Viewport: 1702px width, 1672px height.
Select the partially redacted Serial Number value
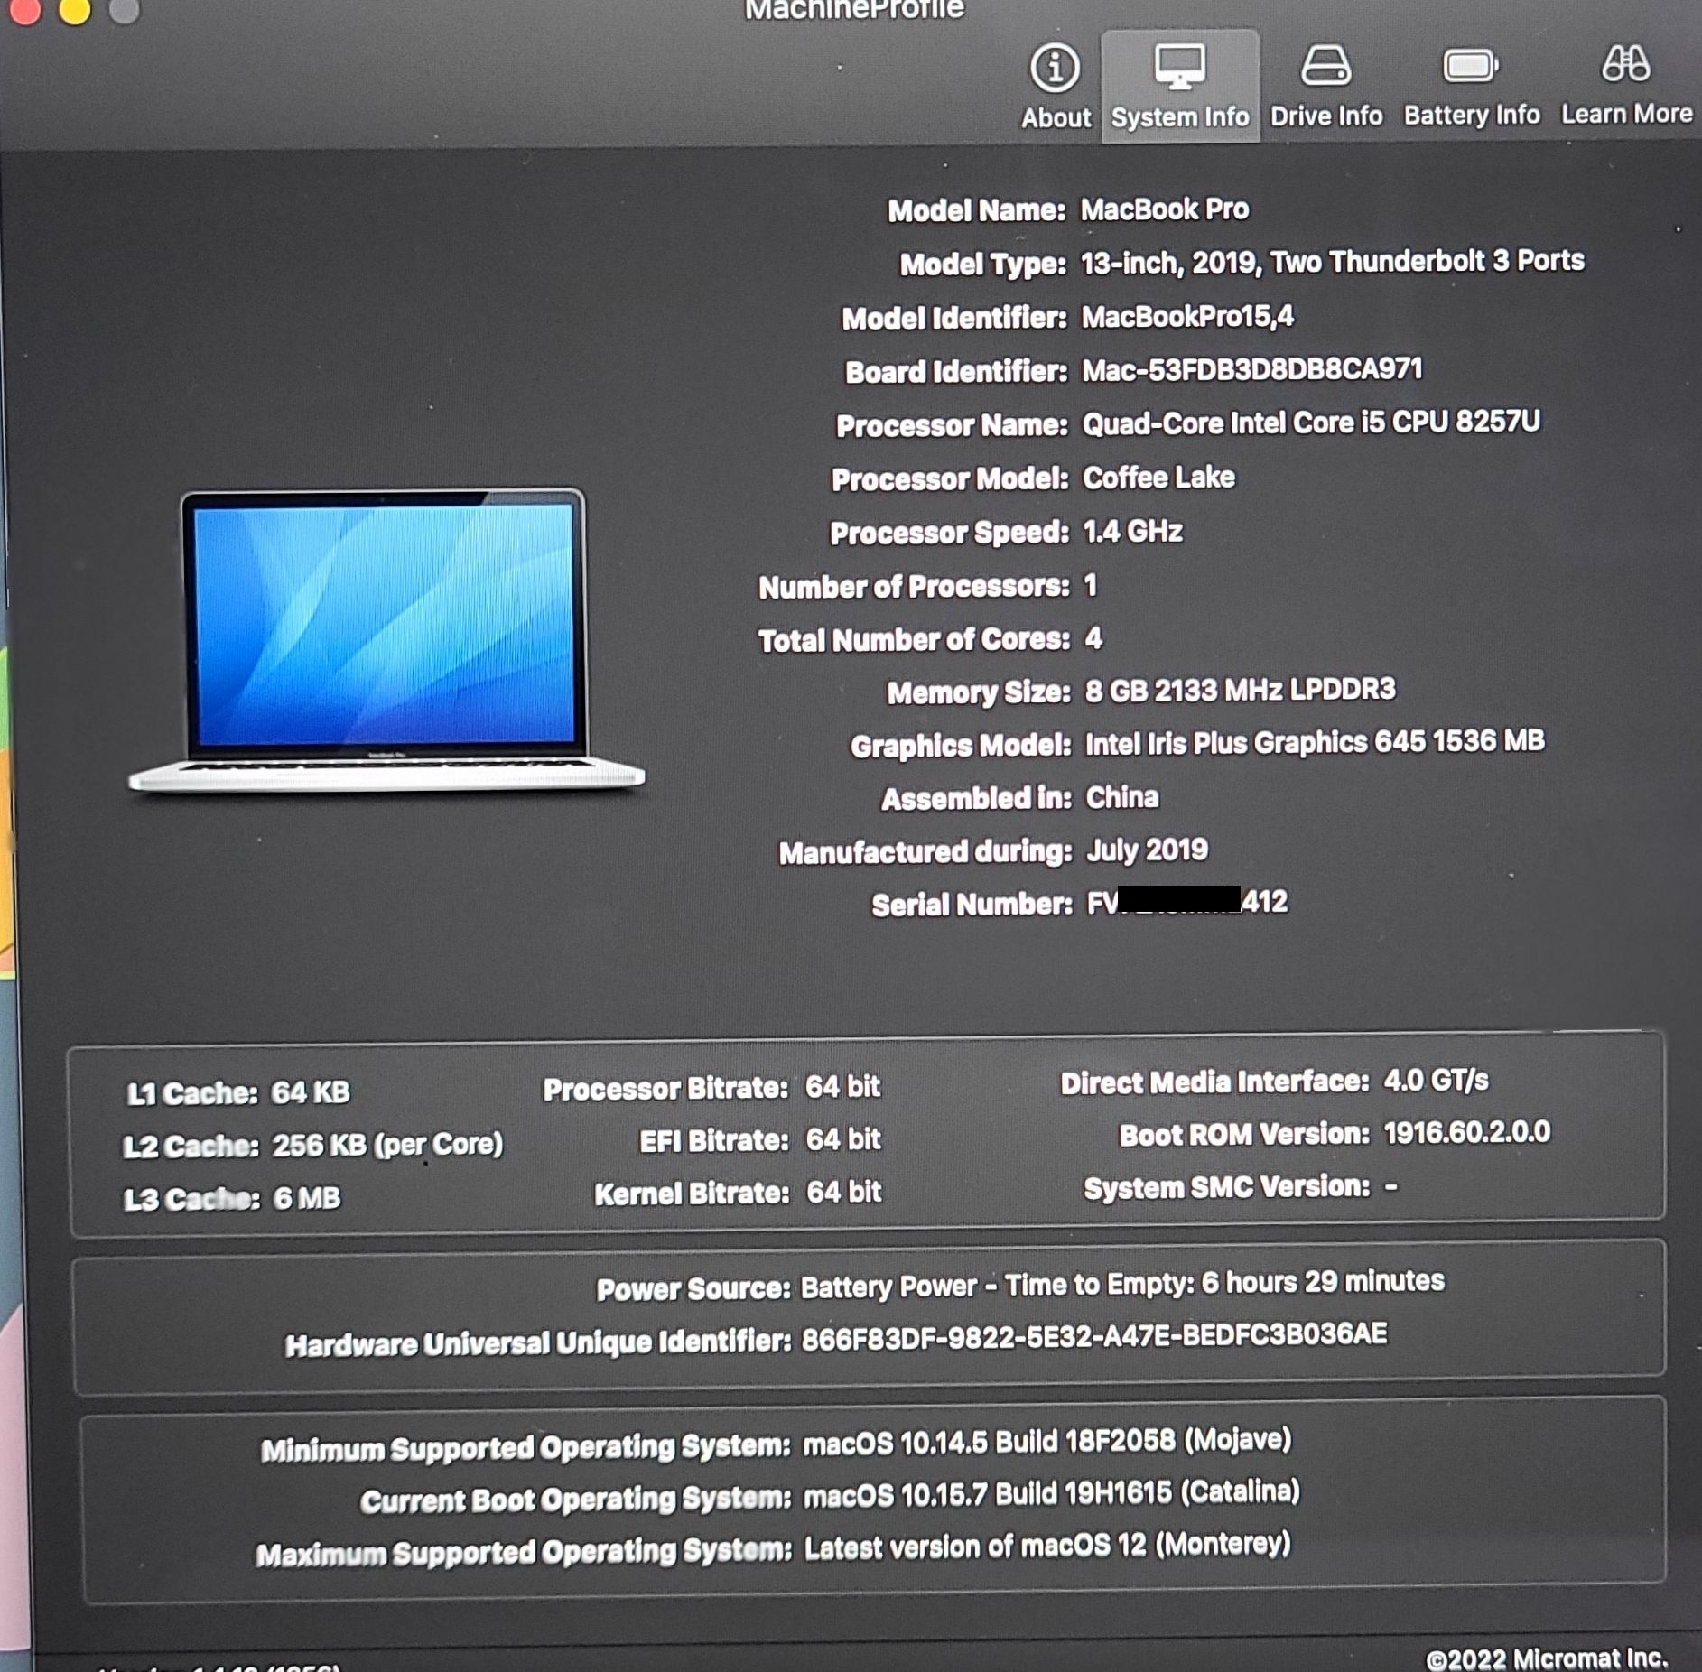[x=1186, y=902]
